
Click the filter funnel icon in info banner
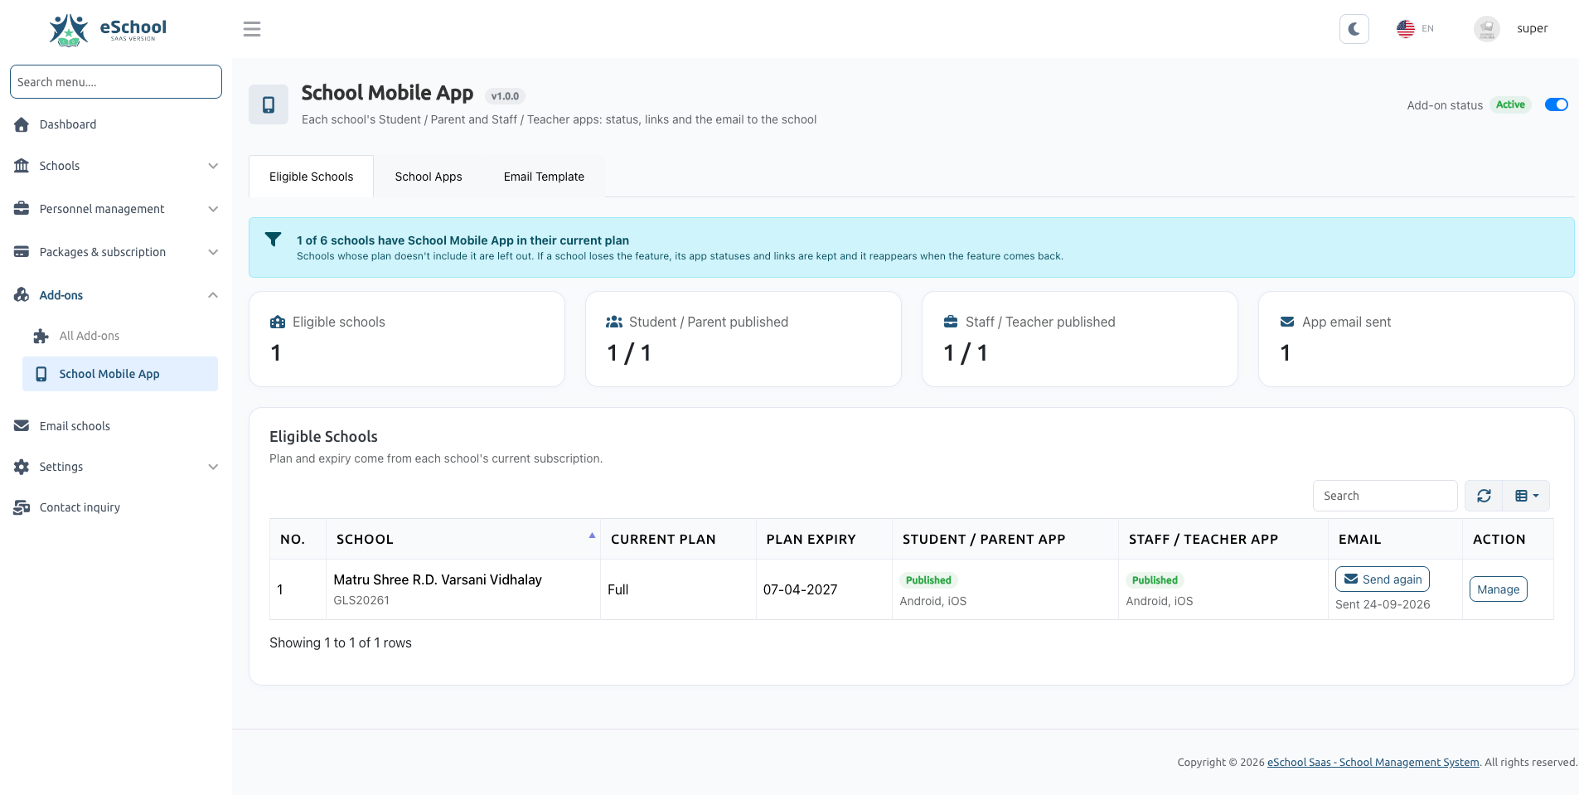click(x=273, y=240)
